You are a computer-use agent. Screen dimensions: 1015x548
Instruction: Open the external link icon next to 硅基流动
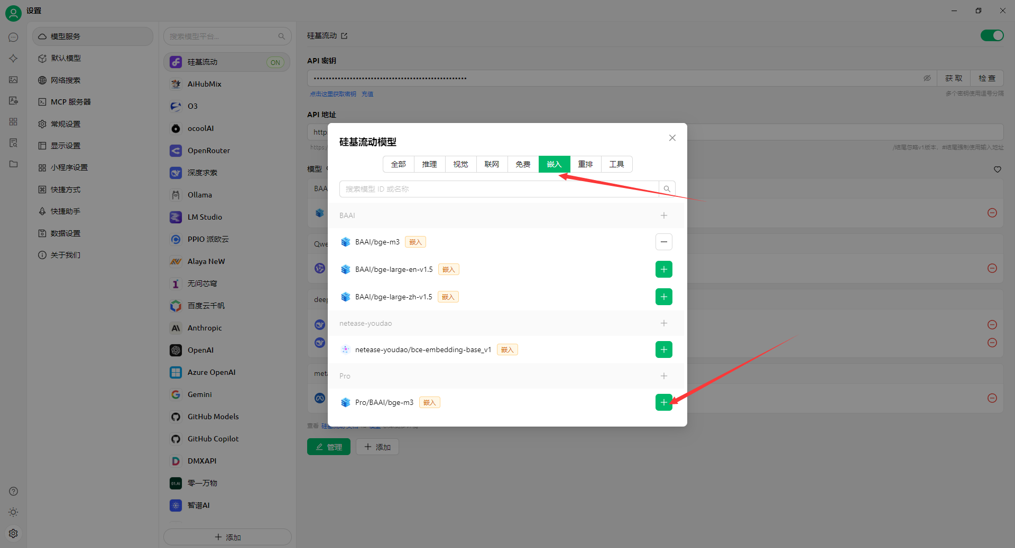point(344,36)
